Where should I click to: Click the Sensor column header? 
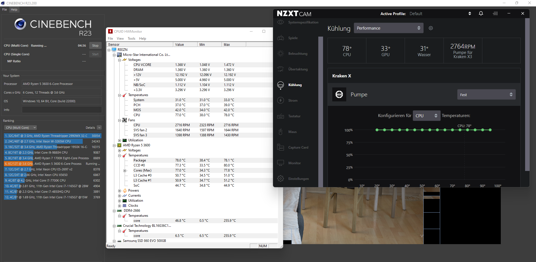coord(140,45)
